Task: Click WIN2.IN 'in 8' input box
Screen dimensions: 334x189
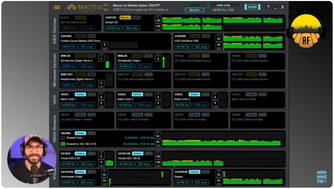Action: 158,58
